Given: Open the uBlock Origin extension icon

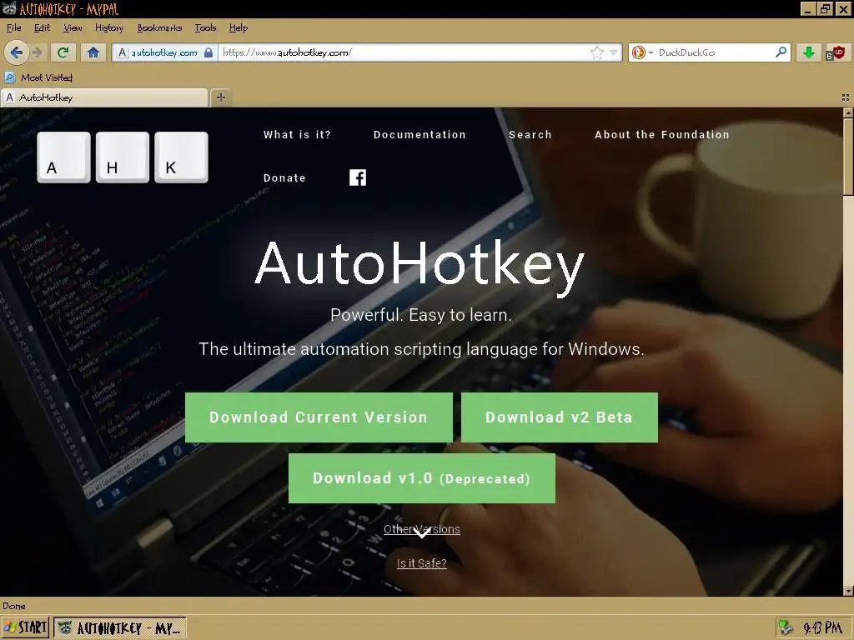Looking at the screenshot, I should click(836, 52).
